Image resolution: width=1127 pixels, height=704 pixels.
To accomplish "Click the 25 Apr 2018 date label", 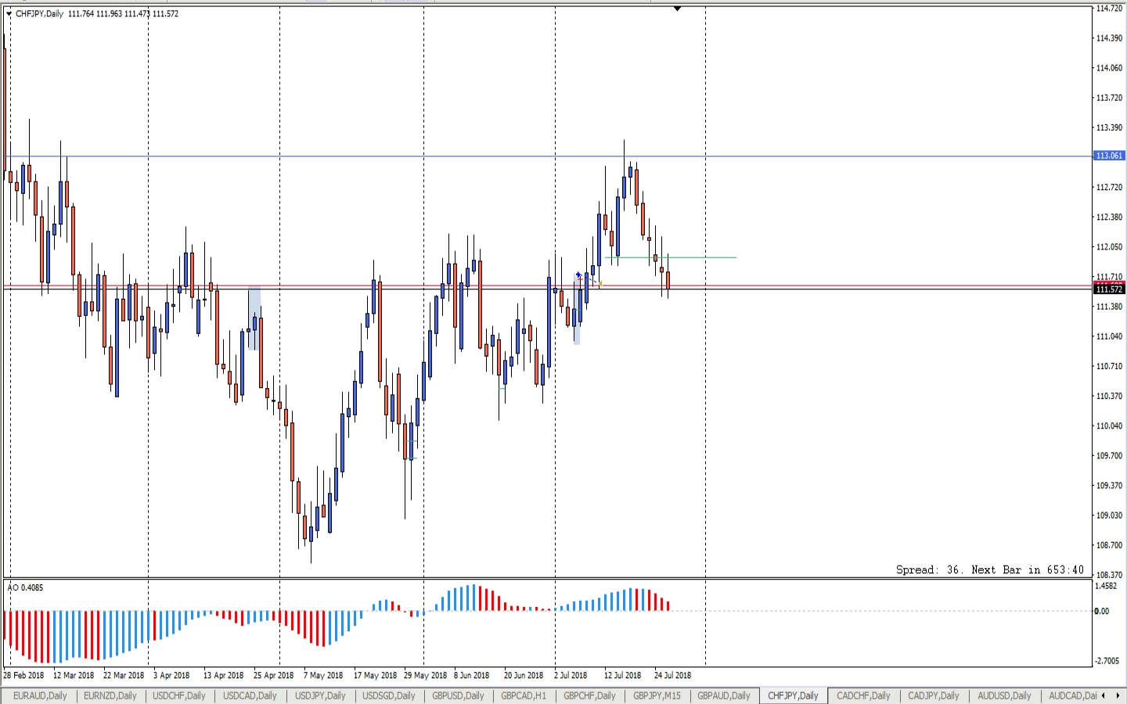I will tap(274, 675).
